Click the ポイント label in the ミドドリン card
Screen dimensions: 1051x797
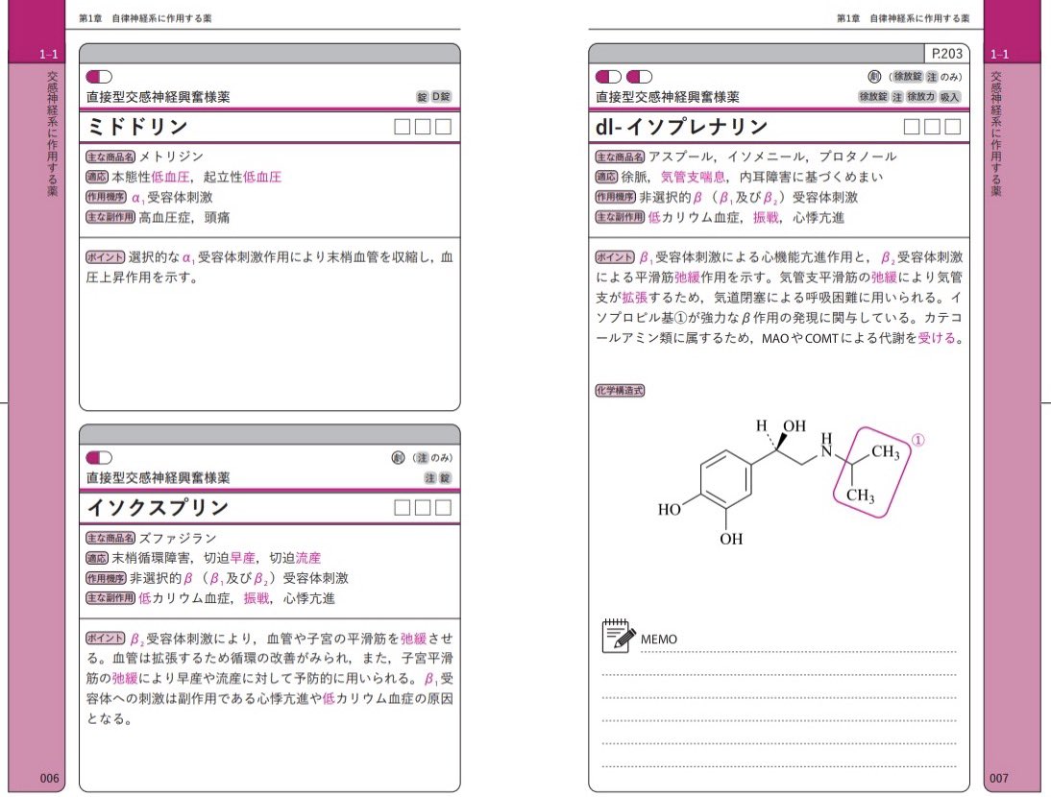106,257
